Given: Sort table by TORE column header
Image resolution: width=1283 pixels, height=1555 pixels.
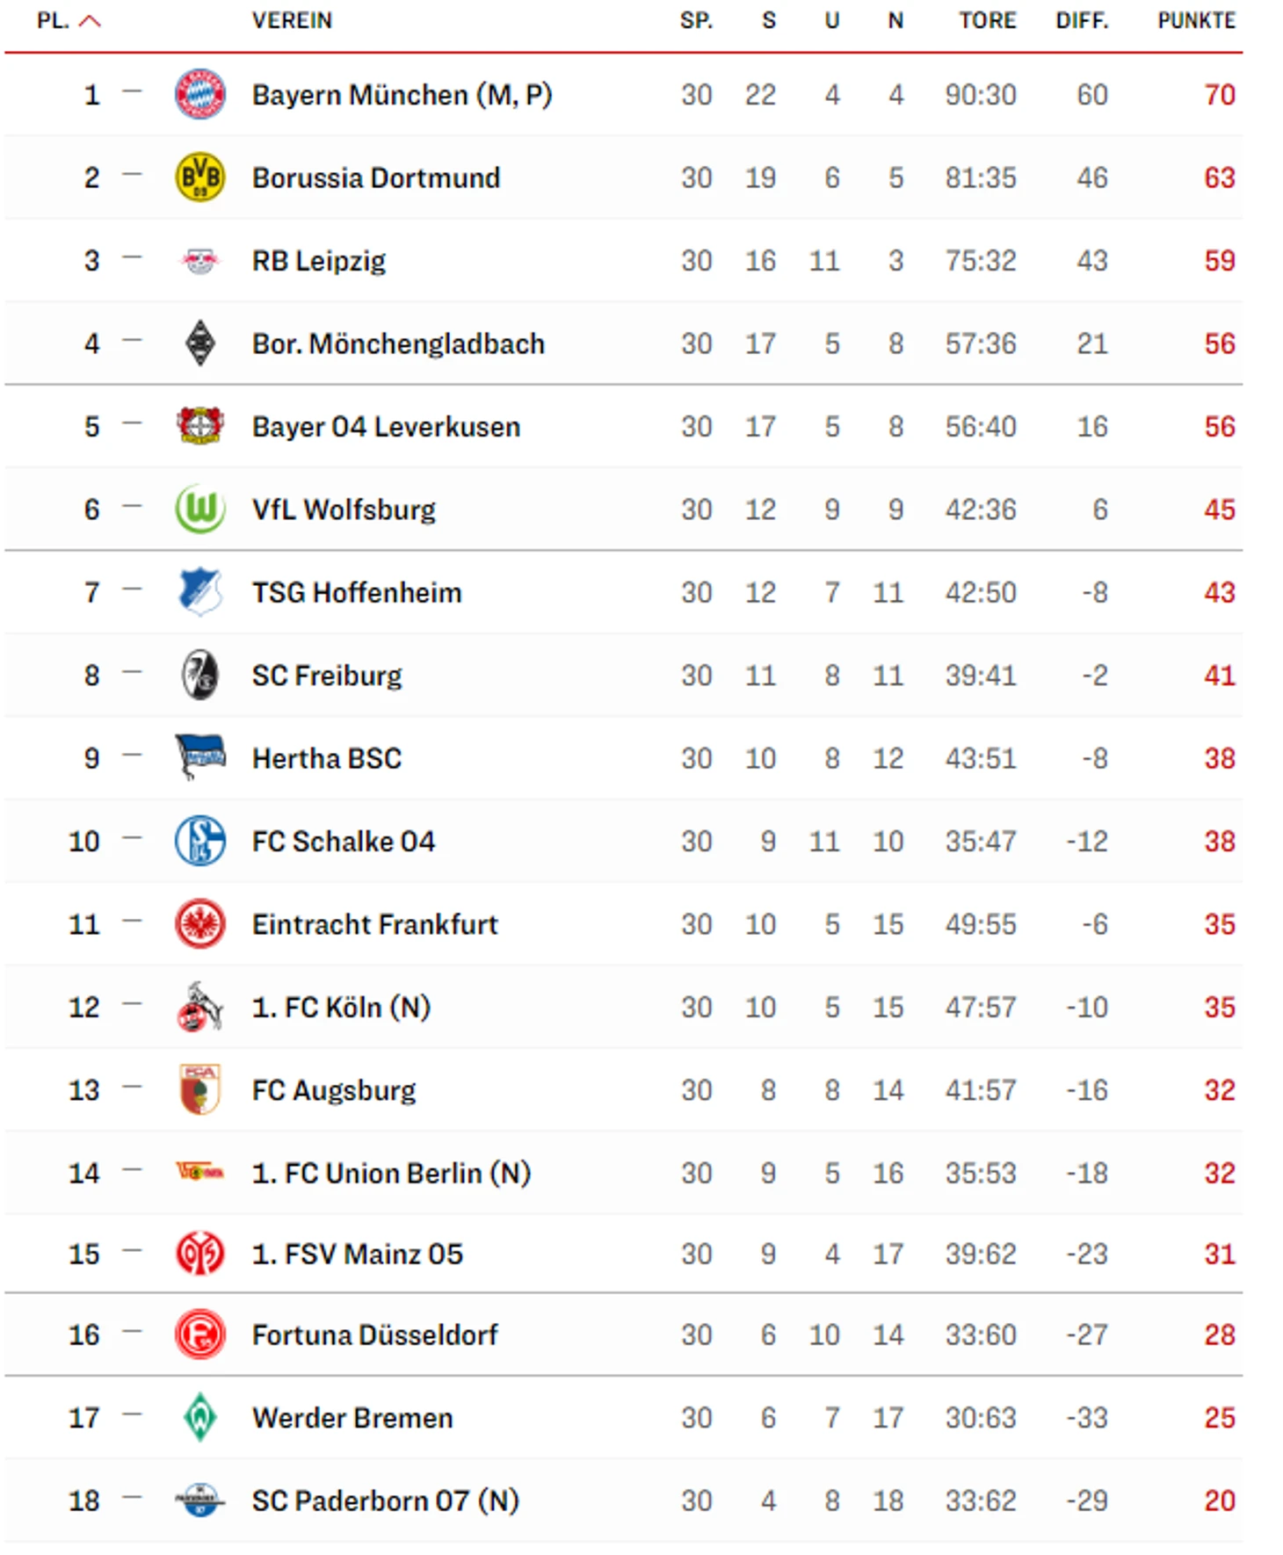Looking at the screenshot, I should 987,20.
